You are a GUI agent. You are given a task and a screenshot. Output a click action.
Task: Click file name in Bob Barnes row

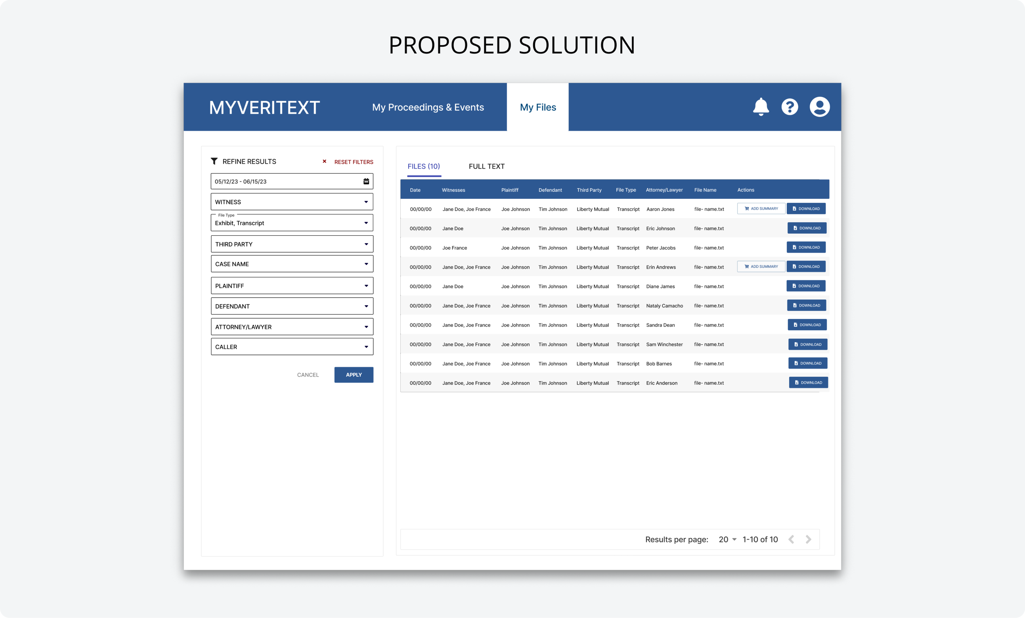tap(709, 364)
